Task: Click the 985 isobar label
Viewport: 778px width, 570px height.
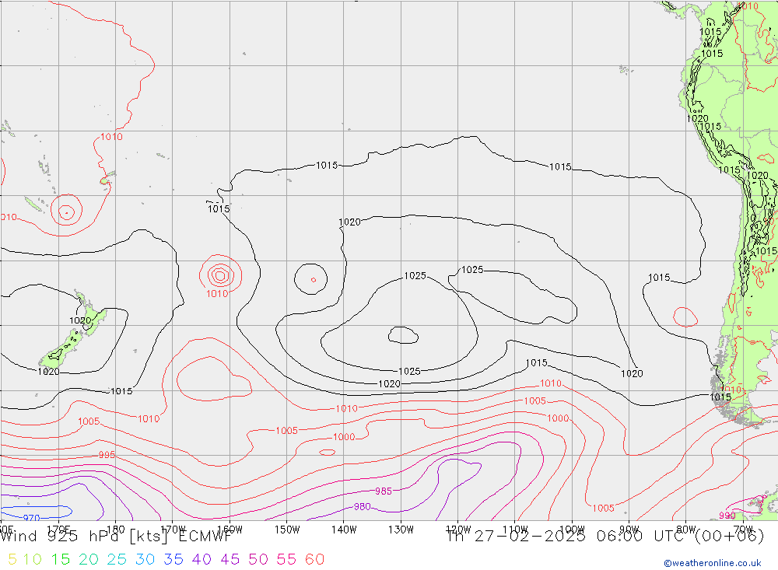Action: tap(384, 491)
